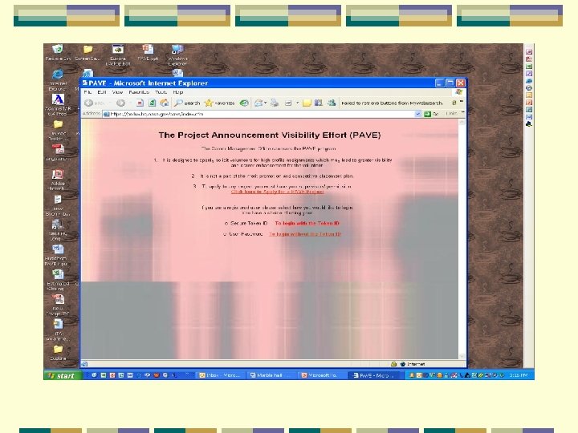
Task: Switch to the PAVE - Microsoft taskbar button
Action: (373, 375)
